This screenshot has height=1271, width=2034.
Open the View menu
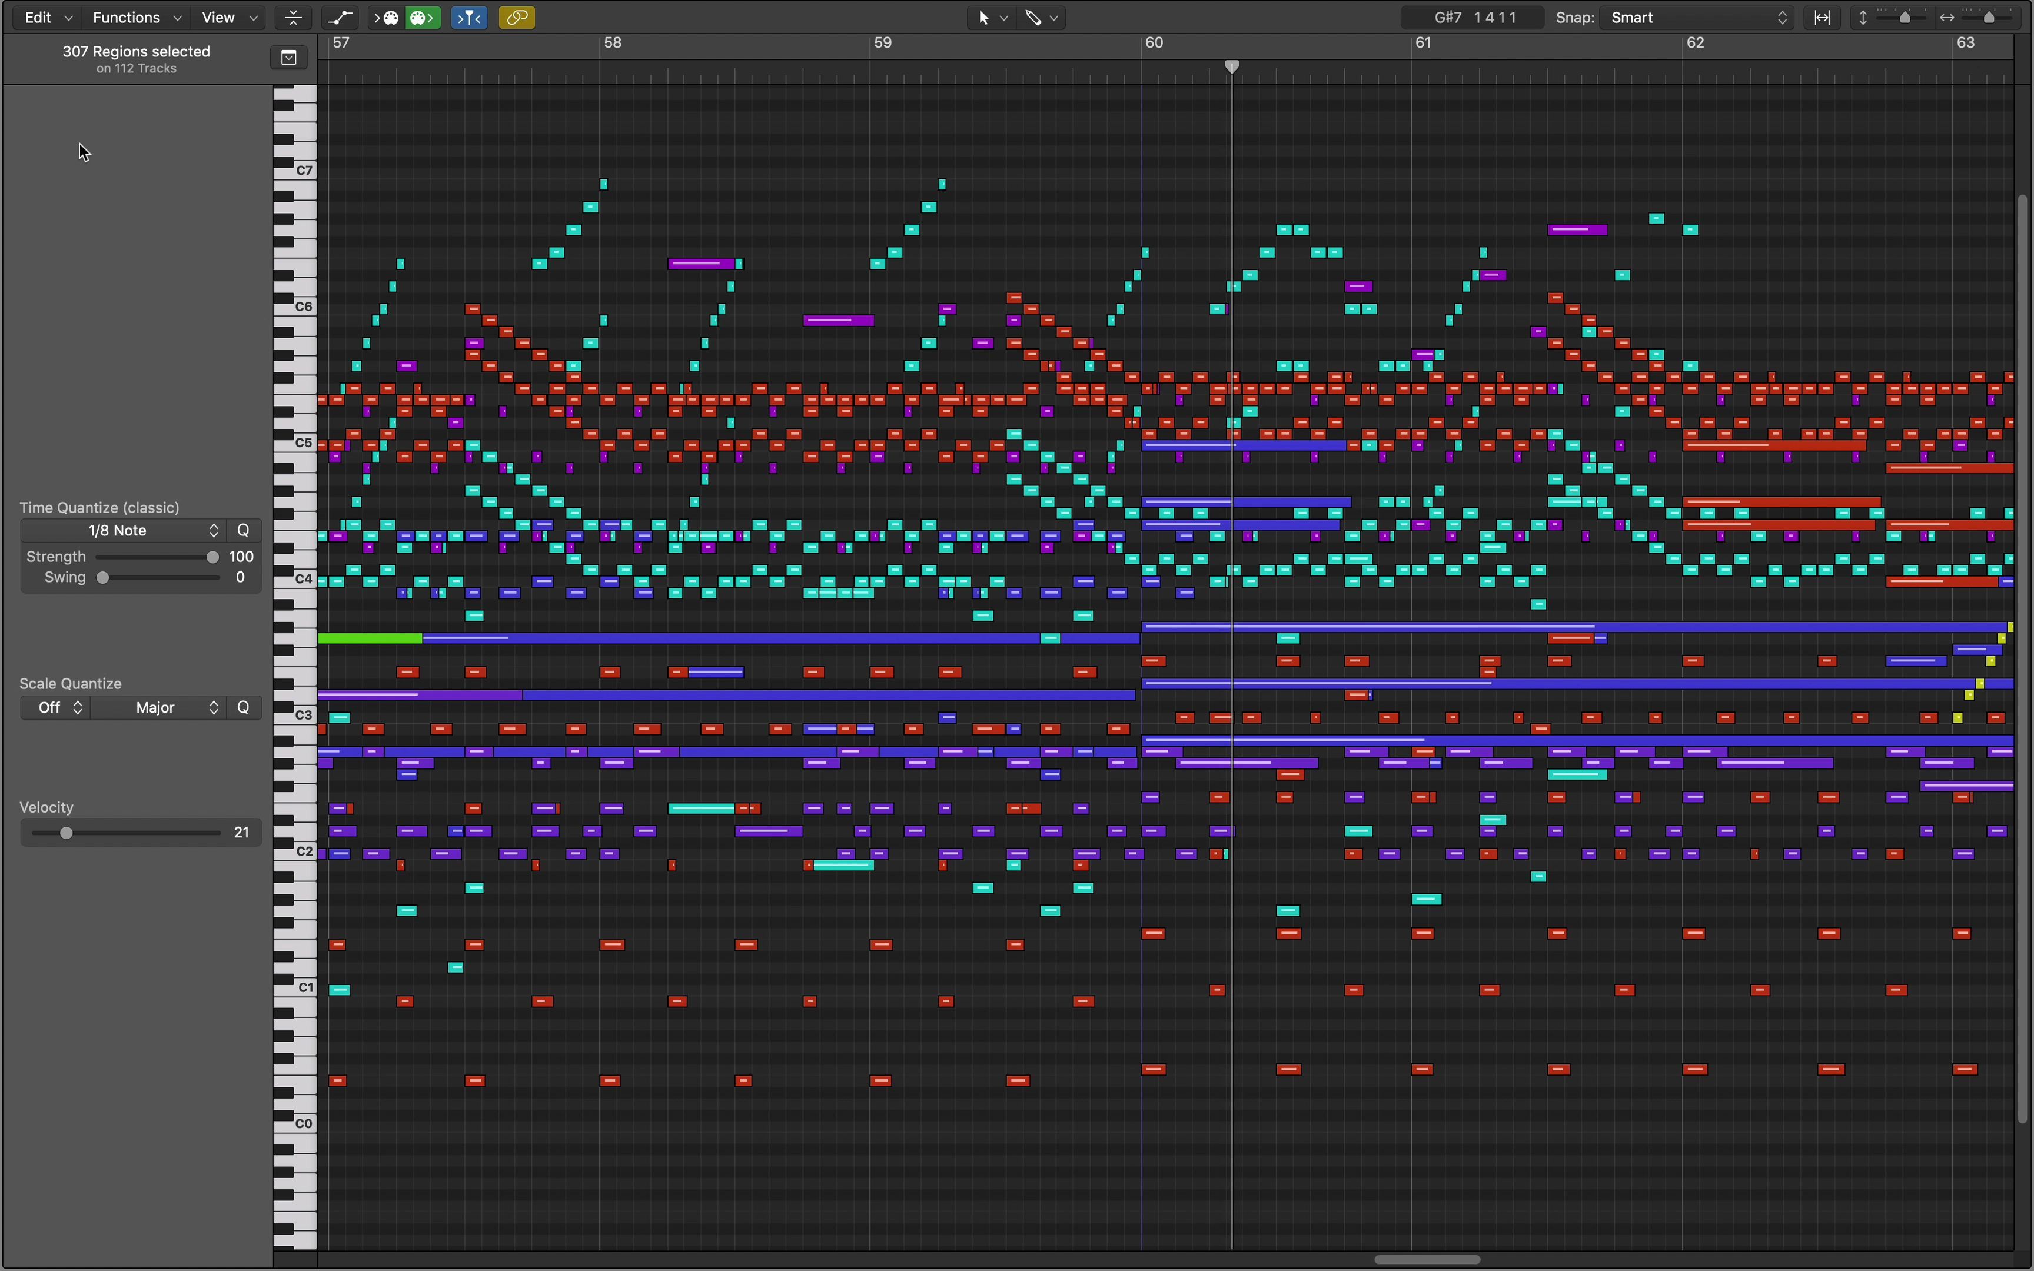pyautogui.click(x=228, y=18)
